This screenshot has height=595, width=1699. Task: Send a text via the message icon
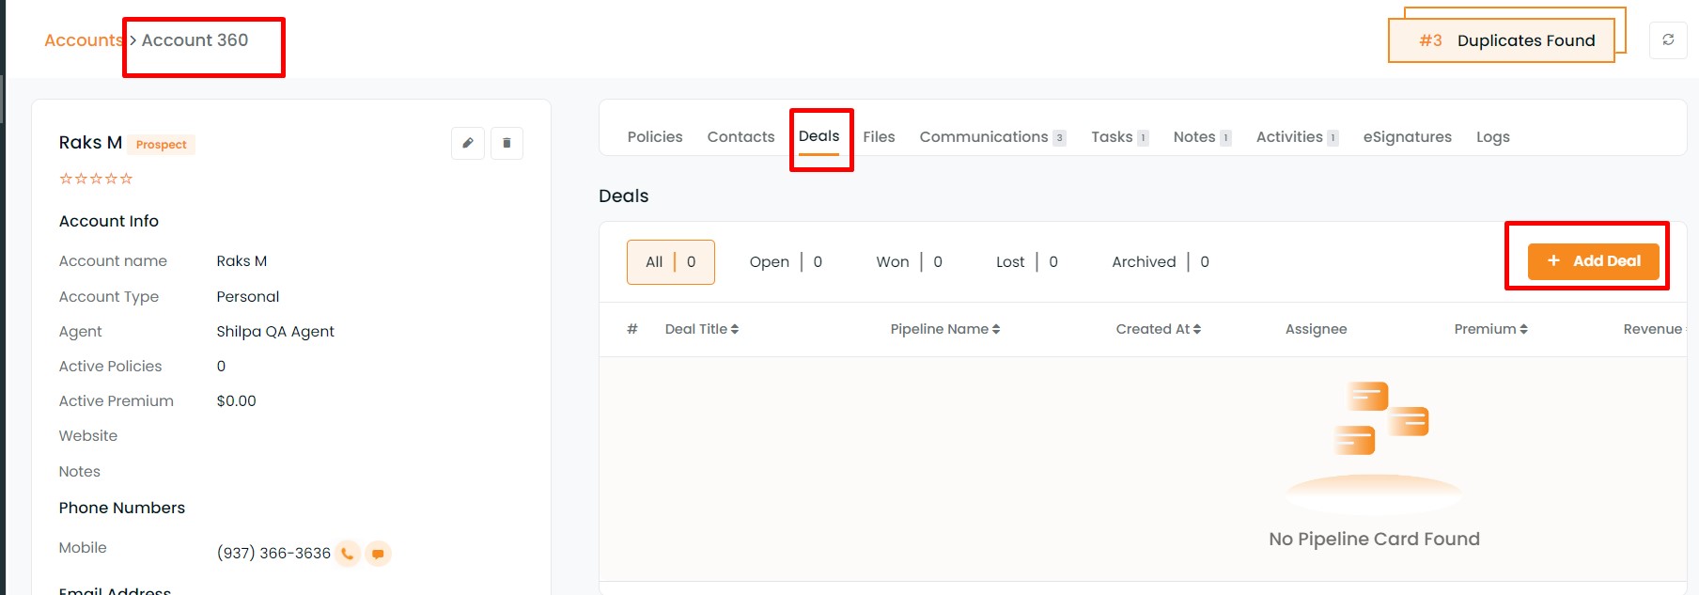[x=378, y=554]
